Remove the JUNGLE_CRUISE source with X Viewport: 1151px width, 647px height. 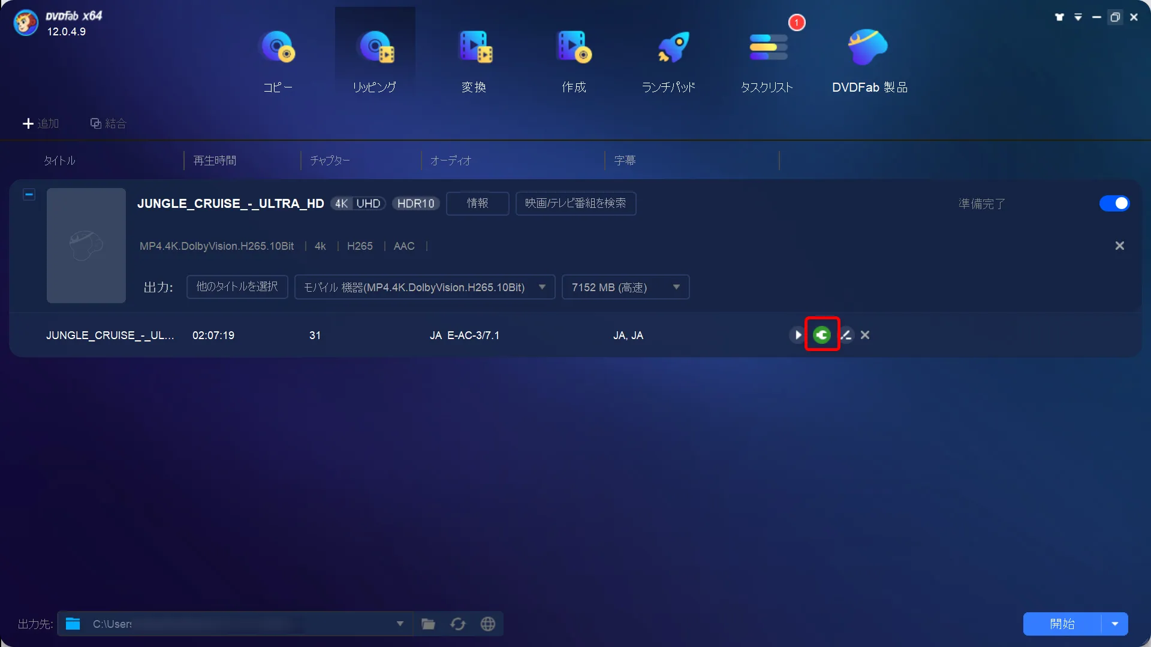[1119, 246]
